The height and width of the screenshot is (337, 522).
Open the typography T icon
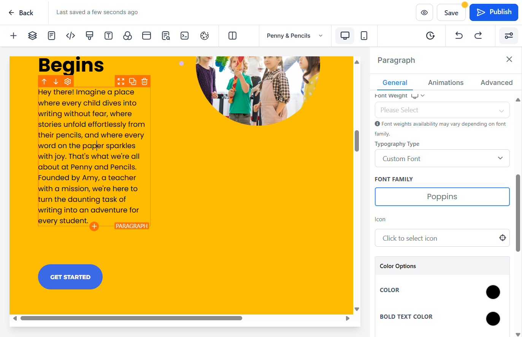pos(108,36)
